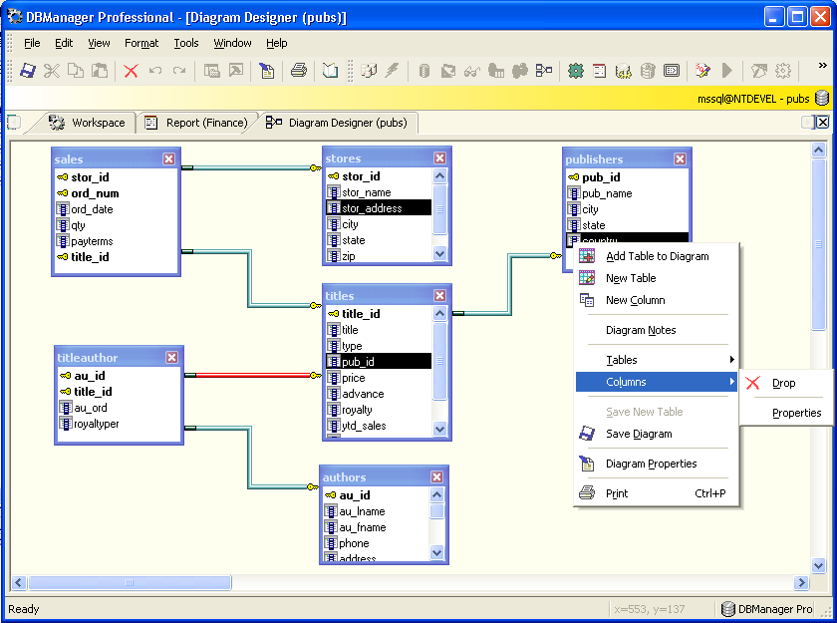This screenshot has height=623, width=837.
Task: Click the Print toolbar icon
Action: pos(299,71)
